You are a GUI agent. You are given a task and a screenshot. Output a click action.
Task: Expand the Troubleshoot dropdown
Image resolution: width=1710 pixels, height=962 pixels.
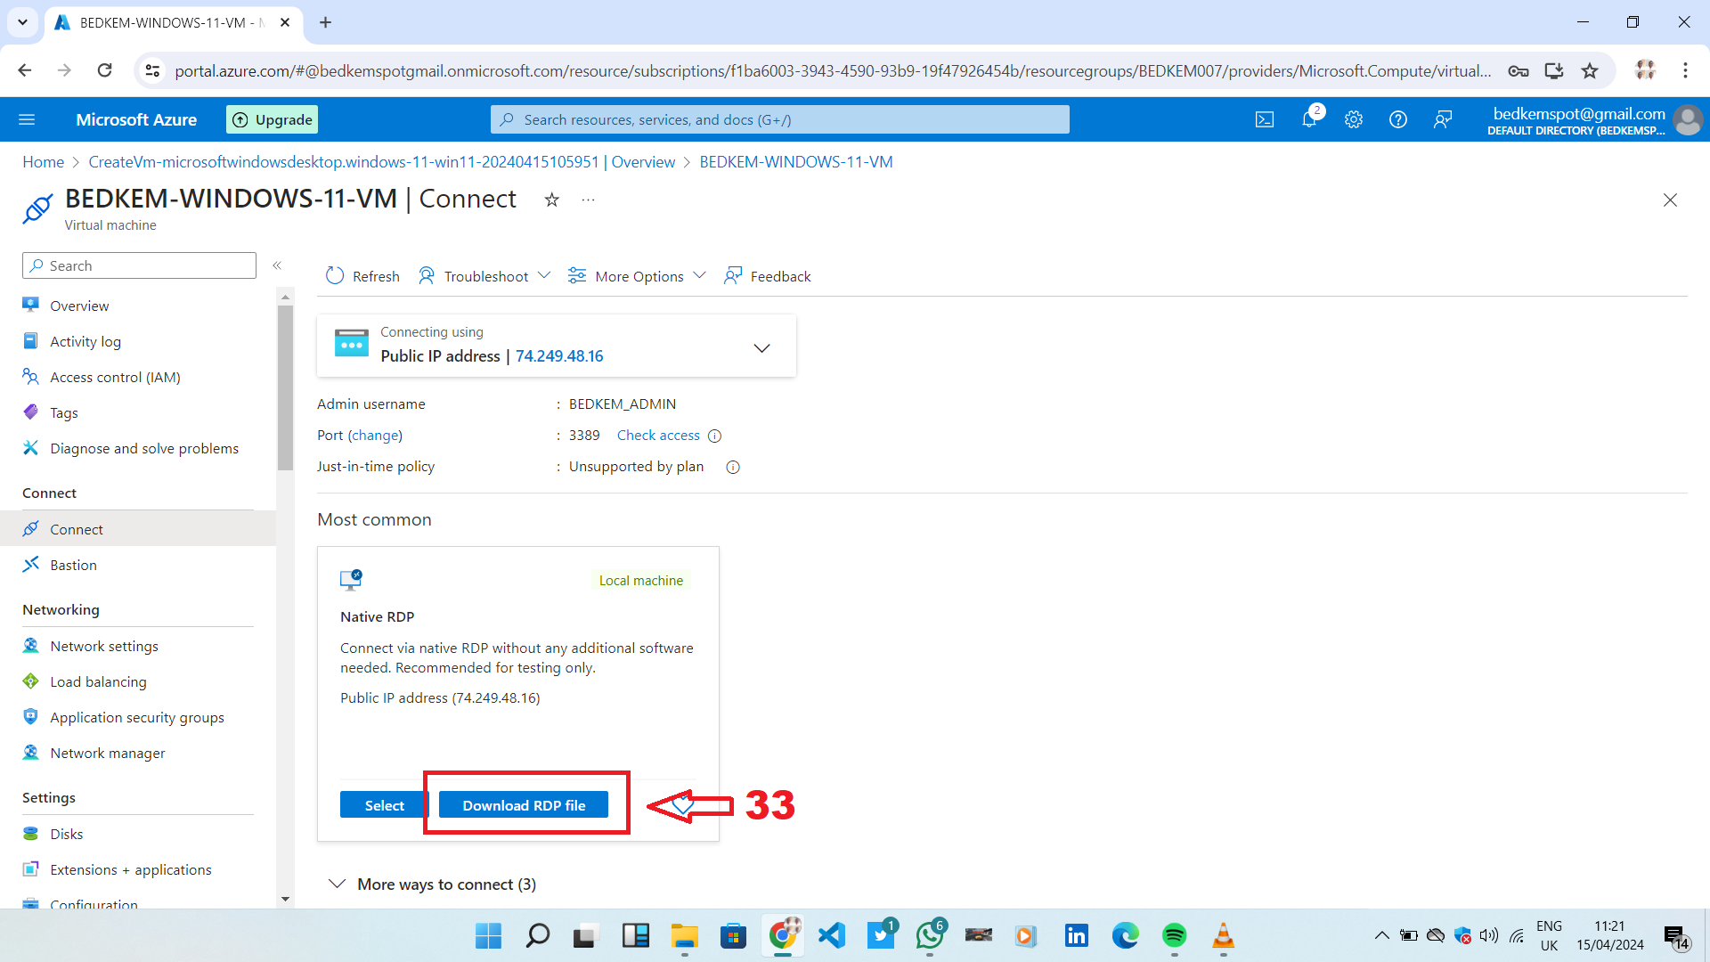point(485,276)
